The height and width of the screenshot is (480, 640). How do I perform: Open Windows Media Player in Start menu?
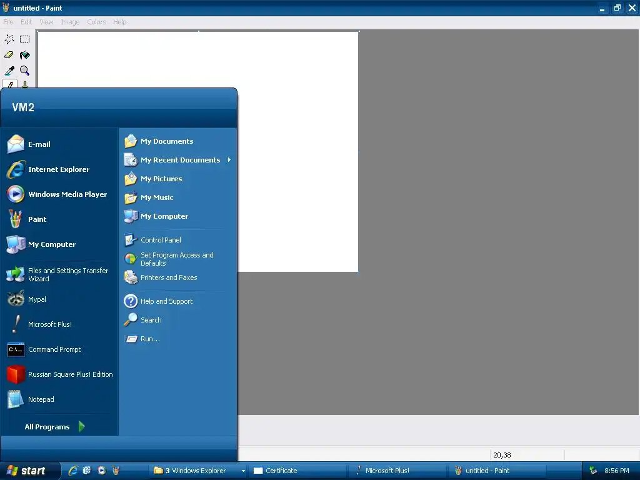click(59, 194)
